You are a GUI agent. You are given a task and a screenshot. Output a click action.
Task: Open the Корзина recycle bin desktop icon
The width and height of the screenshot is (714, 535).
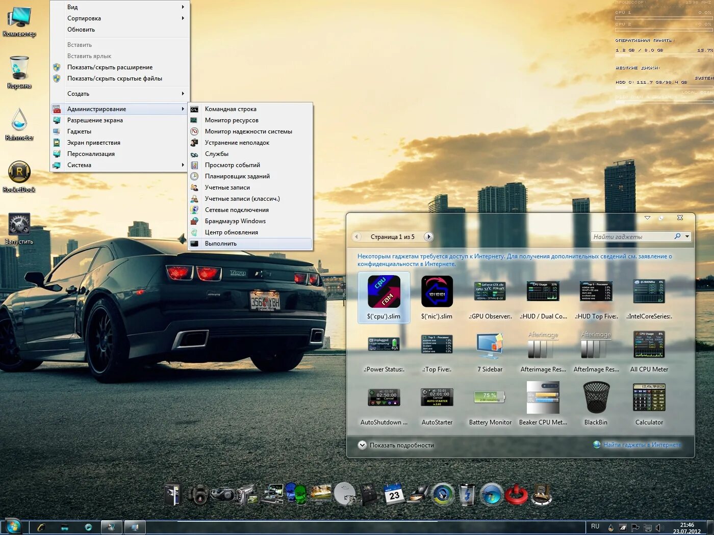(x=19, y=73)
